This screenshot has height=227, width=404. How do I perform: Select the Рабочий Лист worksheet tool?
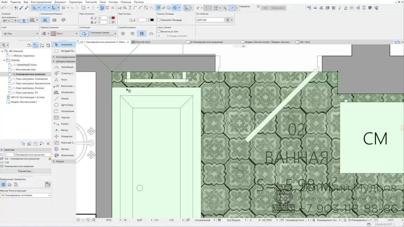pyautogui.click(x=64, y=143)
